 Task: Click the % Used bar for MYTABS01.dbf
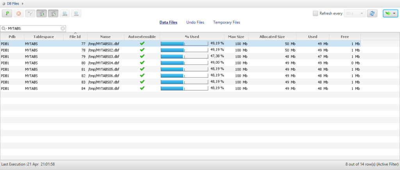click(184, 44)
